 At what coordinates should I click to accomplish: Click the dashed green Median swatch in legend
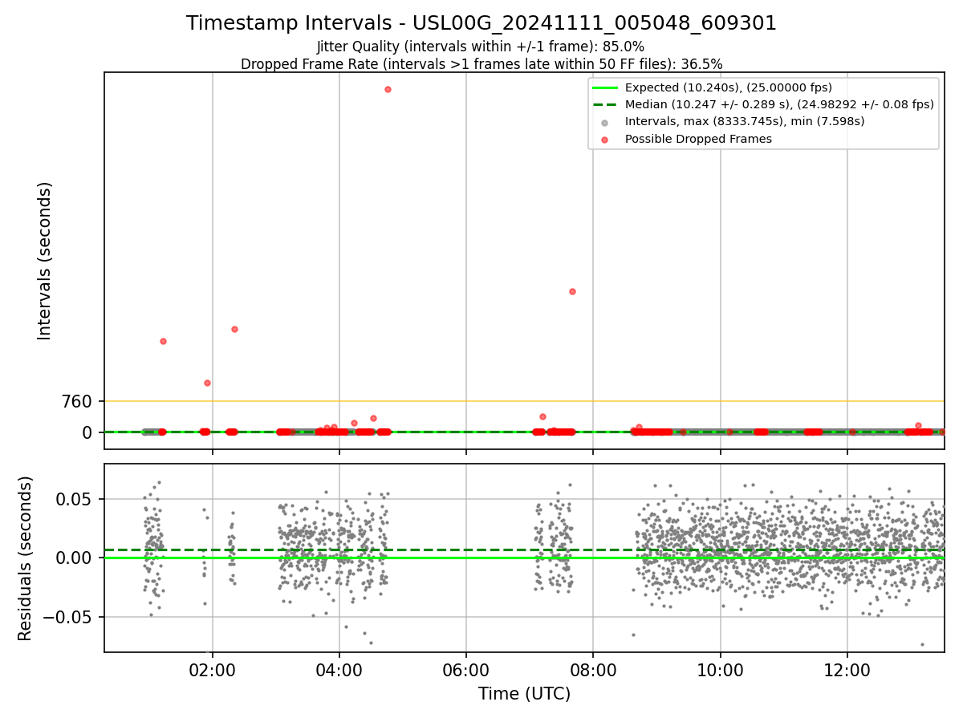point(605,104)
